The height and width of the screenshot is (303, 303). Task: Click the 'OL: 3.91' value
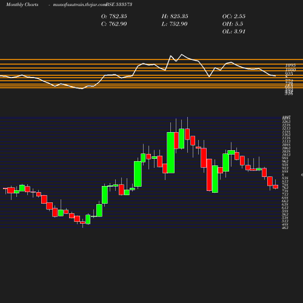(234, 32)
